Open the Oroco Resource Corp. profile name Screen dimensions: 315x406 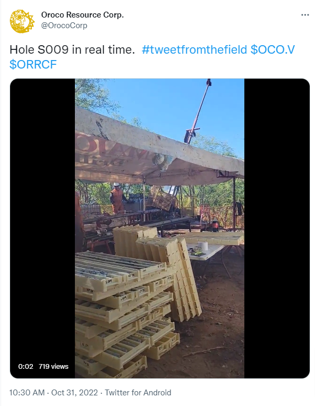[x=82, y=15]
